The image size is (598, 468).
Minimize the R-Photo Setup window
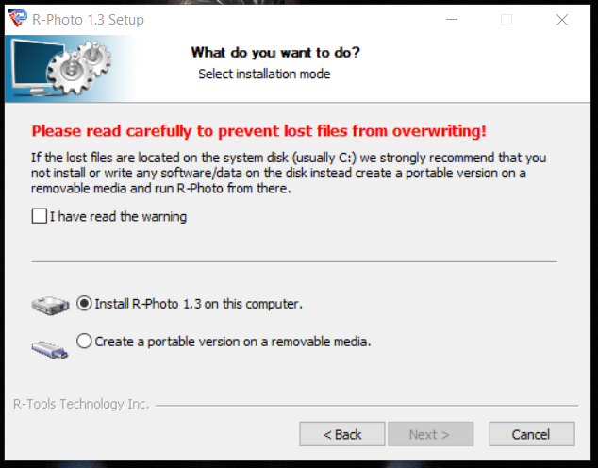(452, 20)
